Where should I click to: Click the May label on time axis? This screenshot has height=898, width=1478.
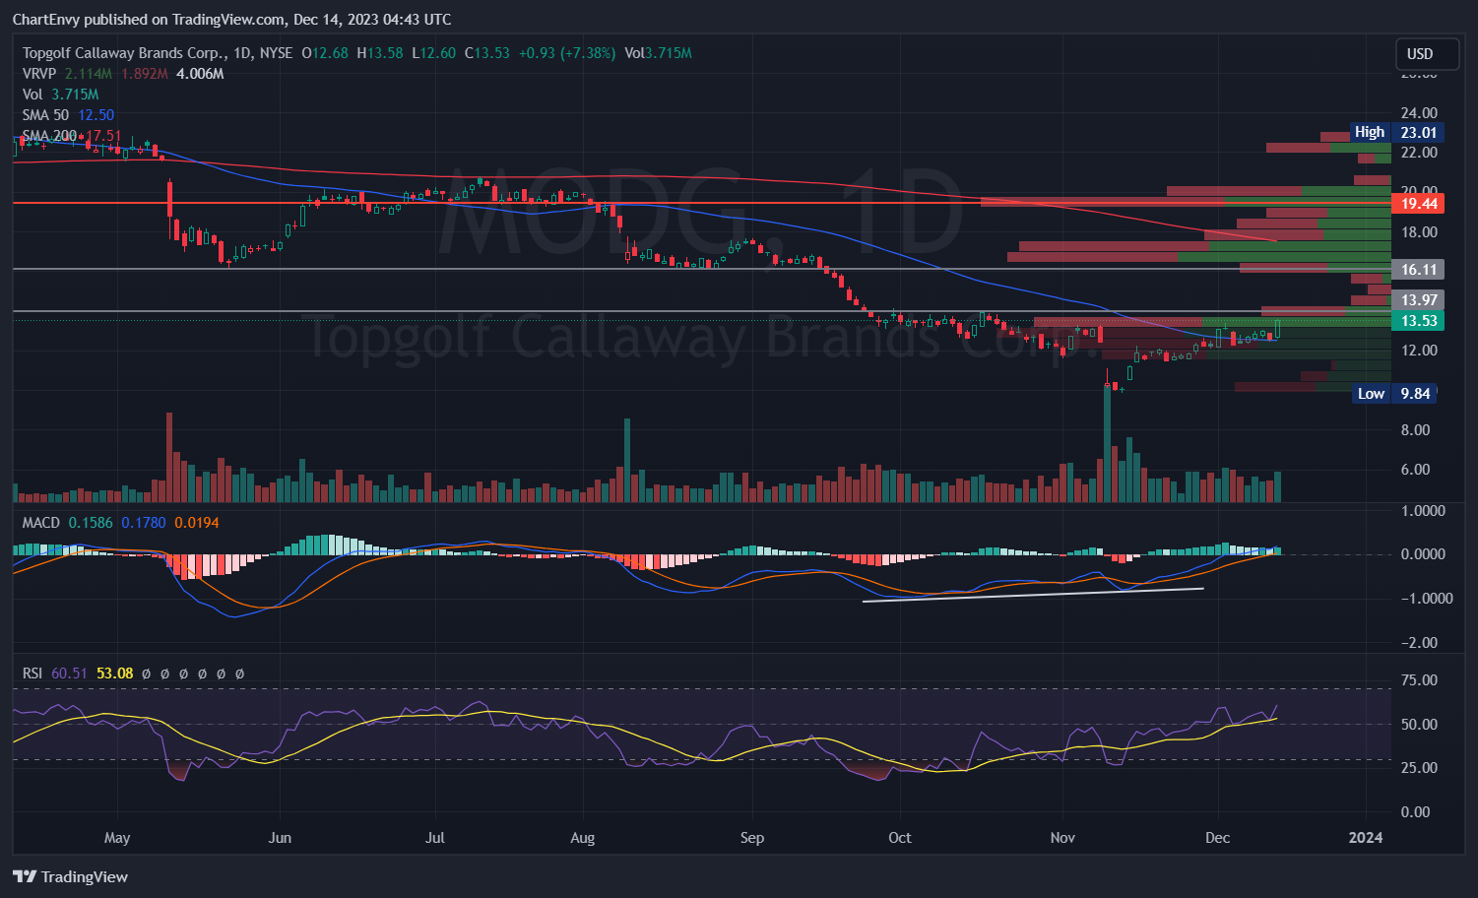click(x=117, y=838)
